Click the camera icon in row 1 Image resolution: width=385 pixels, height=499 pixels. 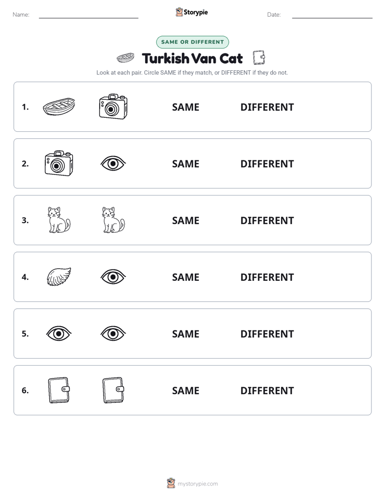pos(113,106)
